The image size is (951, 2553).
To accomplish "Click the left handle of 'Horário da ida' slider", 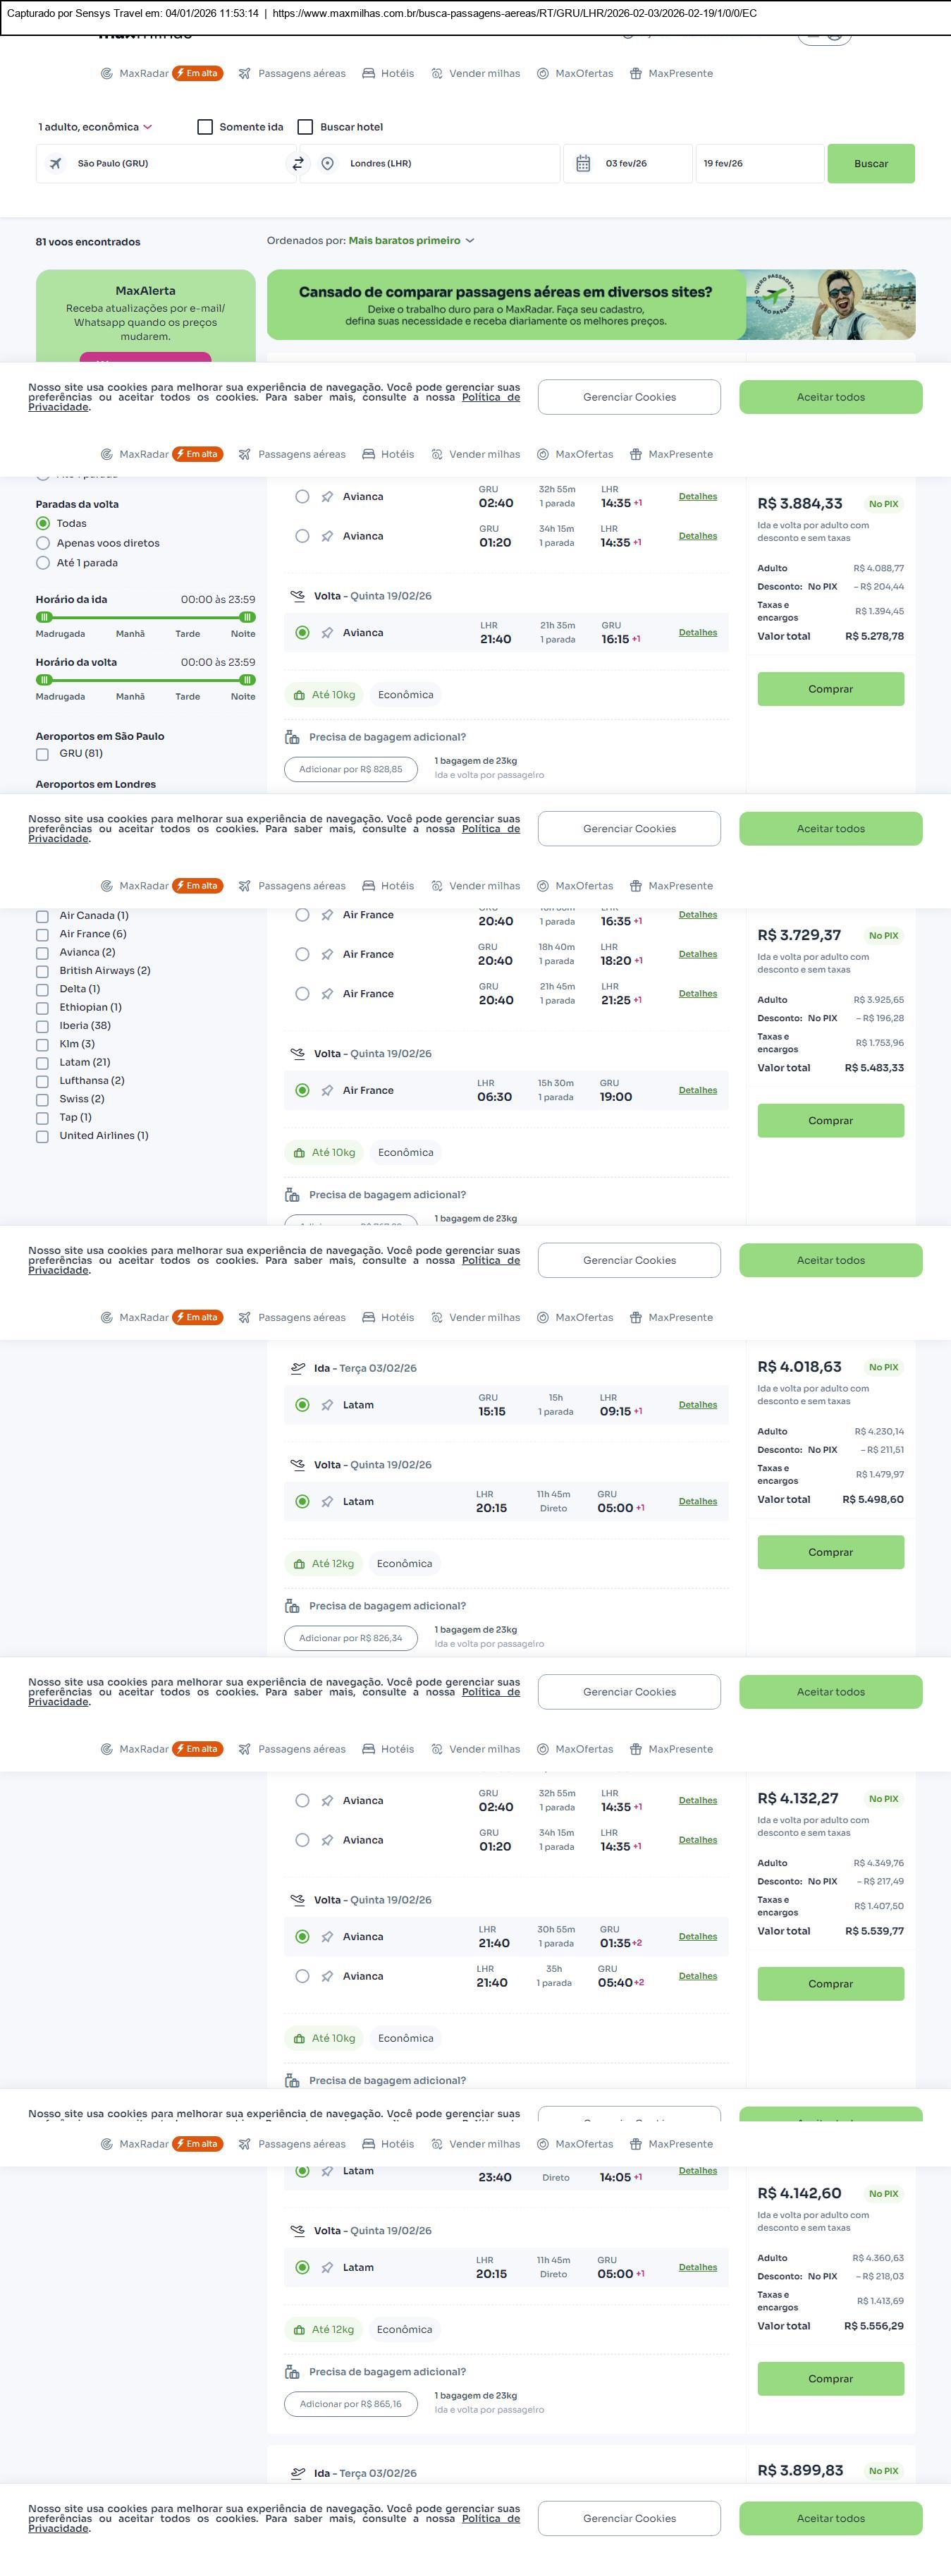I will pos(44,617).
